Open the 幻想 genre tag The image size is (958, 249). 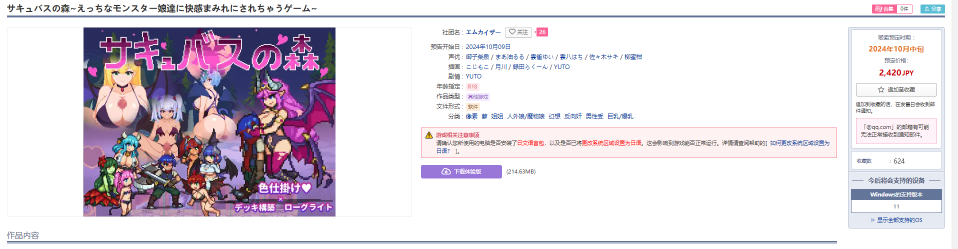[x=554, y=116]
